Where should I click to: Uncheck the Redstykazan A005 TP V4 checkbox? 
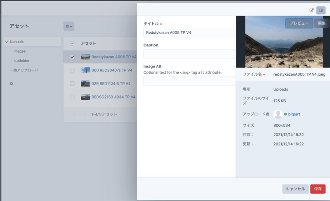[x=72, y=57]
